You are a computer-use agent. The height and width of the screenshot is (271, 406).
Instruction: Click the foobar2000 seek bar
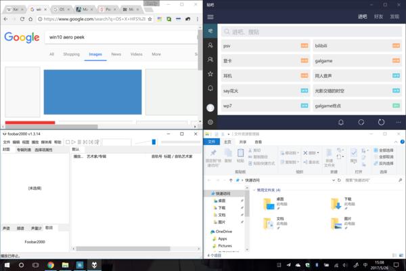click(181, 142)
